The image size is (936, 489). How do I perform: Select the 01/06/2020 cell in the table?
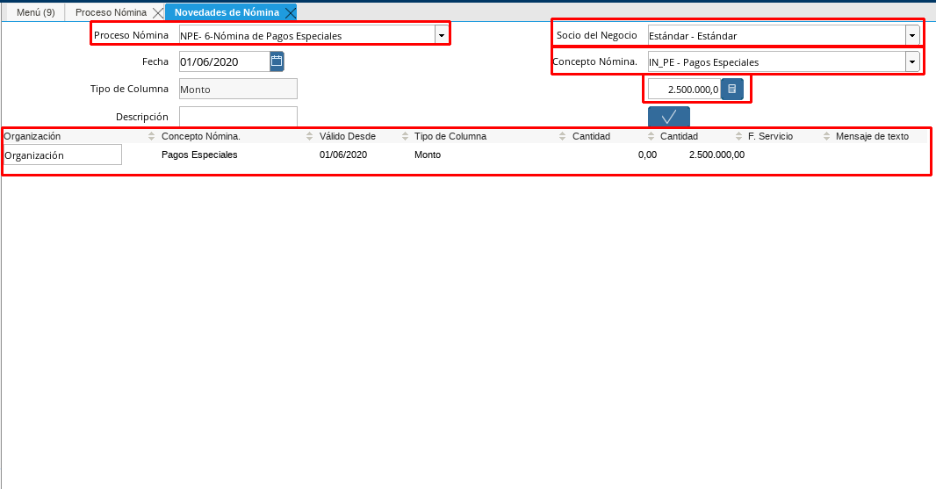coord(343,155)
